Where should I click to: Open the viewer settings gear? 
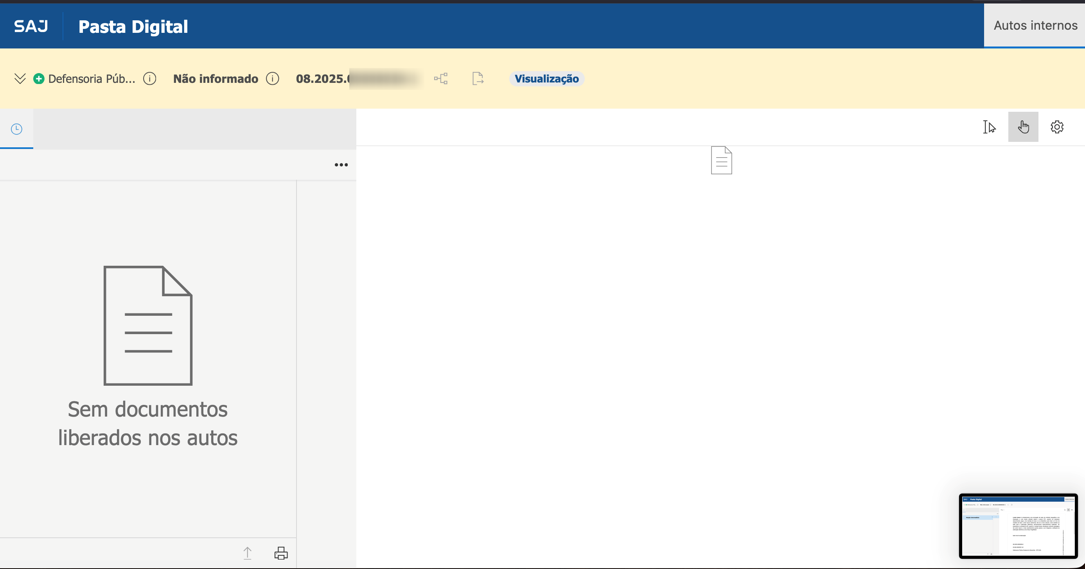(1057, 127)
